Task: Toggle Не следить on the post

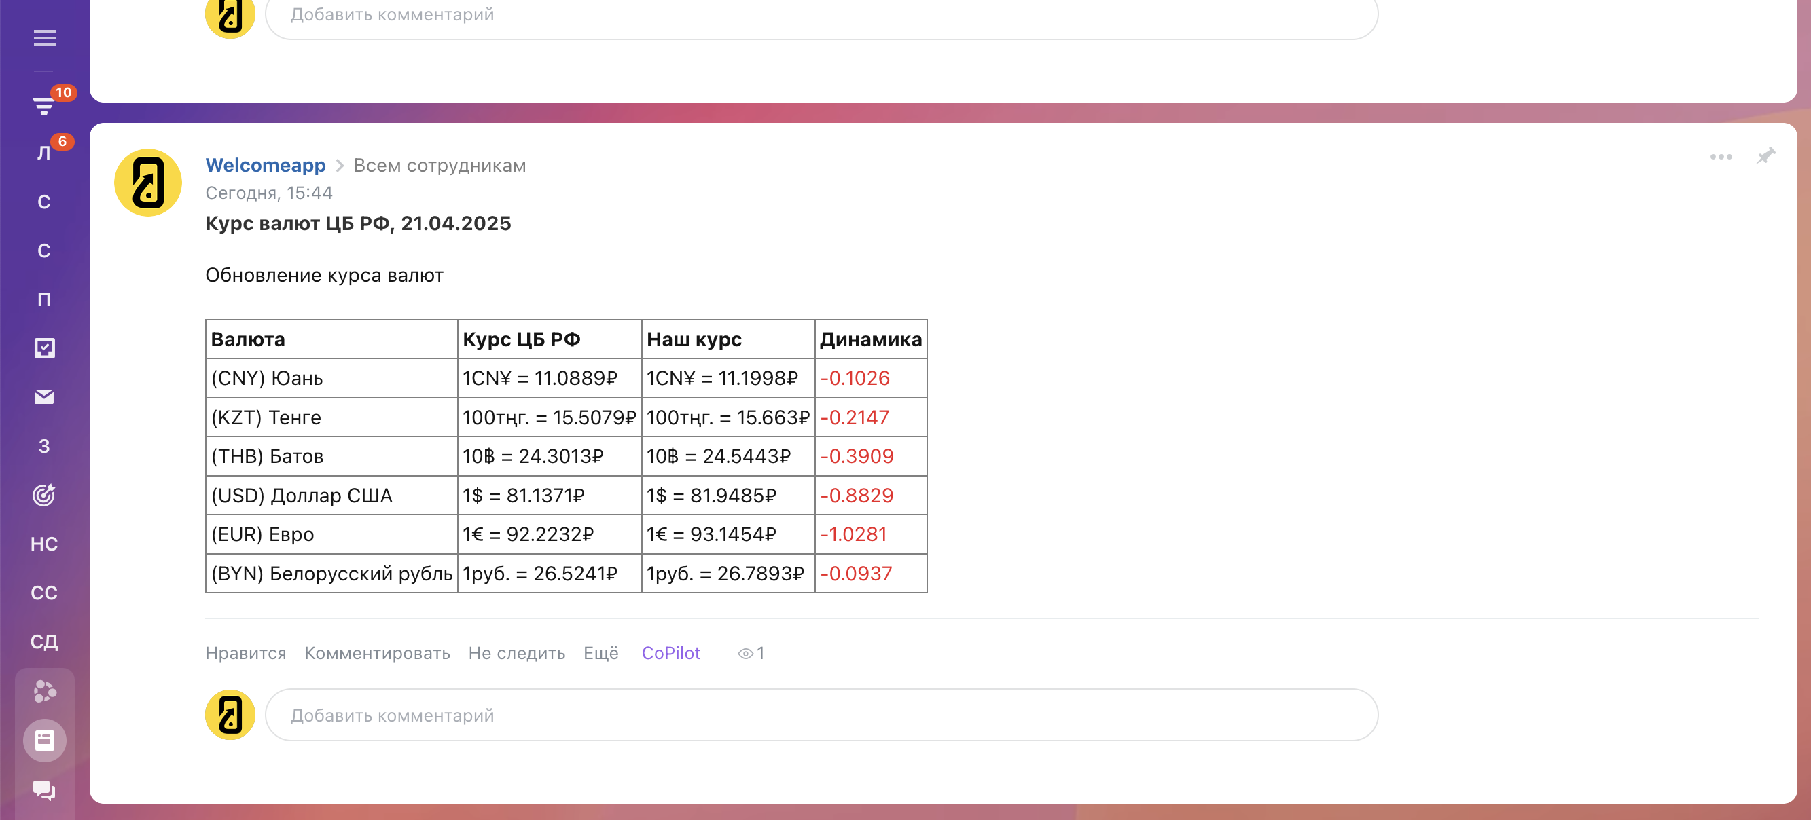Action: tap(516, 653)
